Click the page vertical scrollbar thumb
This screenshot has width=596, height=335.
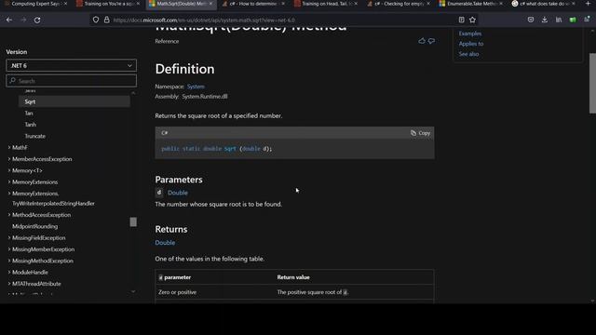coord(592,83)
